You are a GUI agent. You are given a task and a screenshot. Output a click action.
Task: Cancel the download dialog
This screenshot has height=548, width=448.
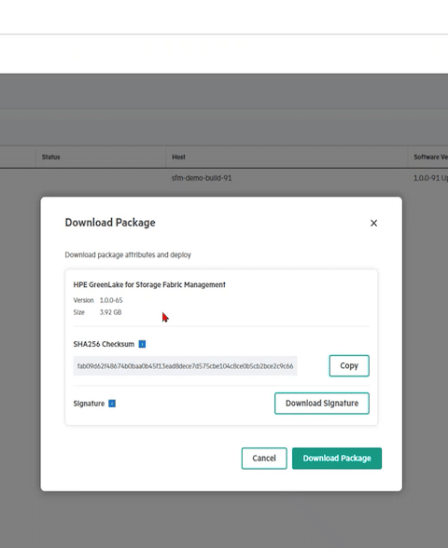[x=264, y=459]
